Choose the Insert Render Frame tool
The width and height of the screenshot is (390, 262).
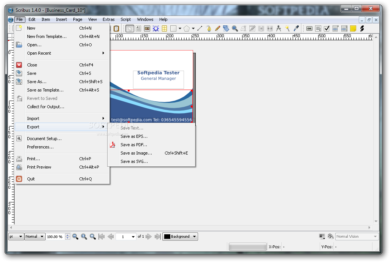[156, 28]
